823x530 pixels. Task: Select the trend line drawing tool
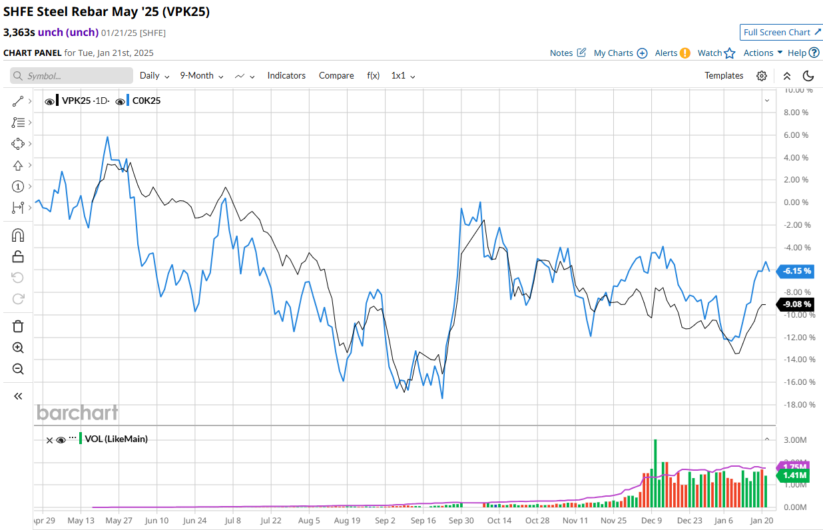coord(18,101)
